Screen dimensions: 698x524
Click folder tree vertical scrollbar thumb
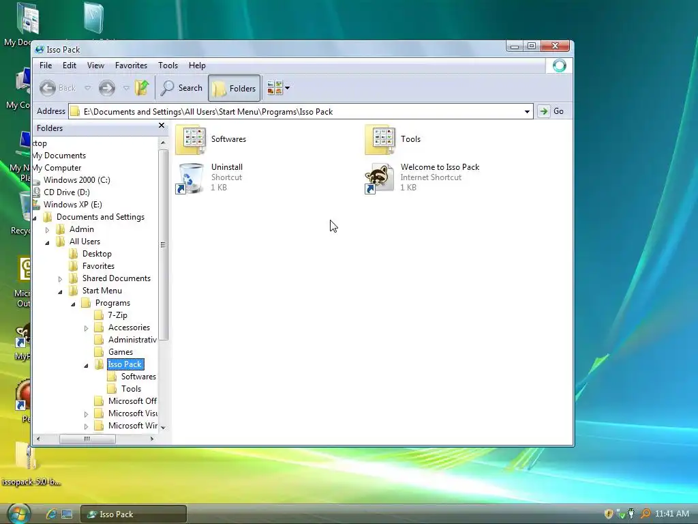pos(163,245)
